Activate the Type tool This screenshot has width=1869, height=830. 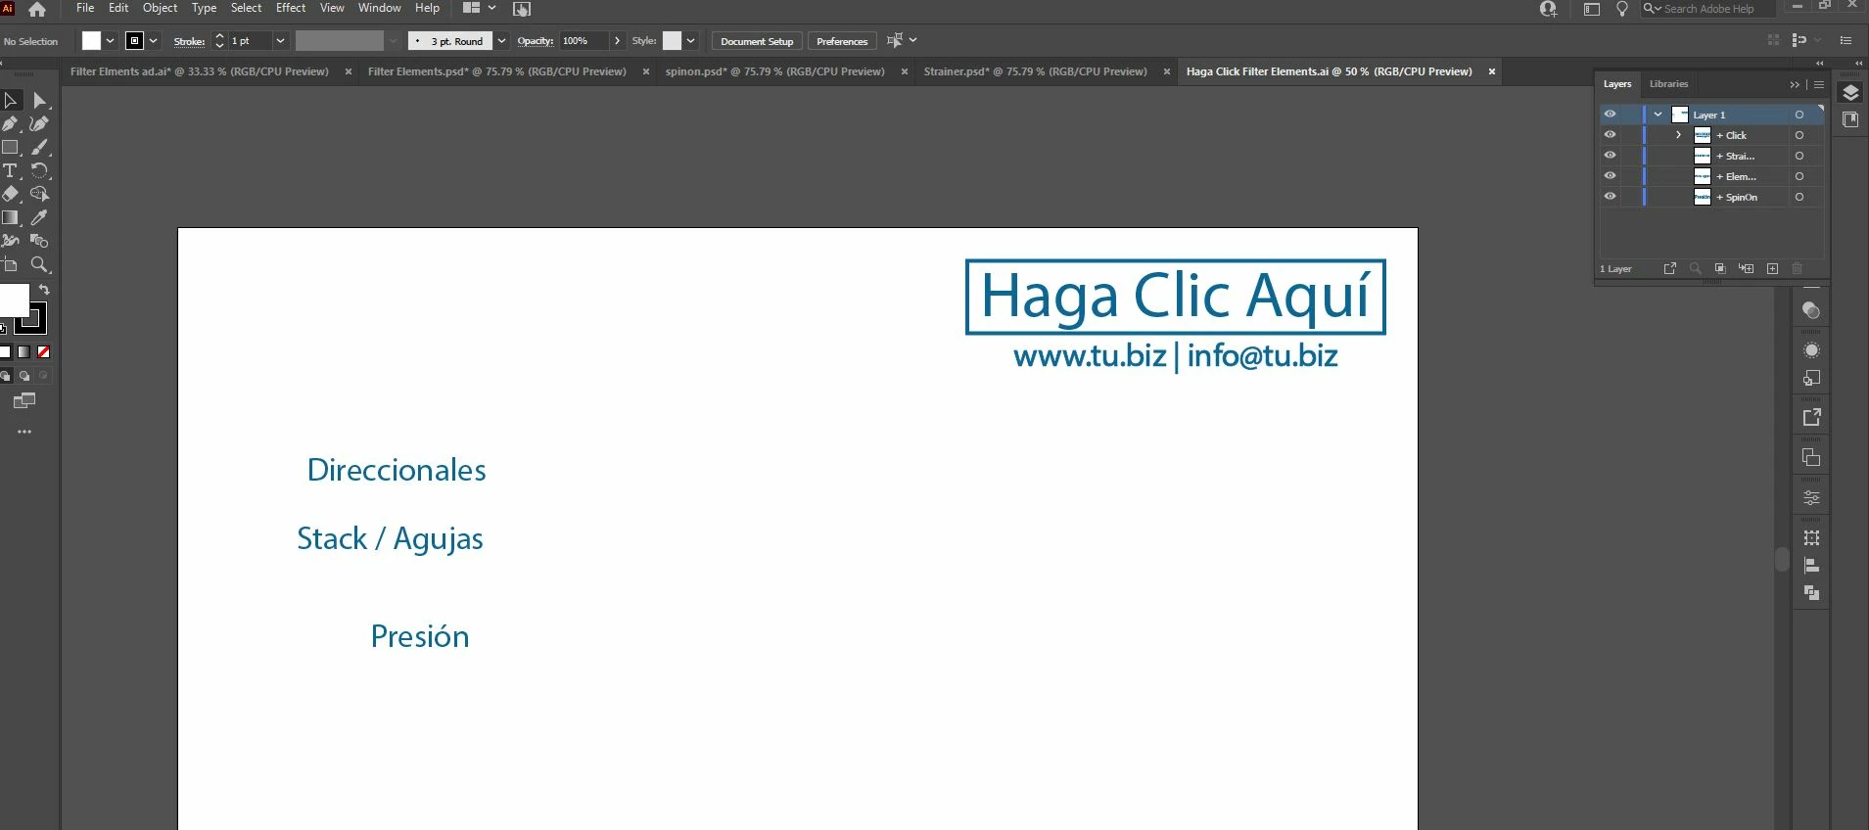[11, 170]
